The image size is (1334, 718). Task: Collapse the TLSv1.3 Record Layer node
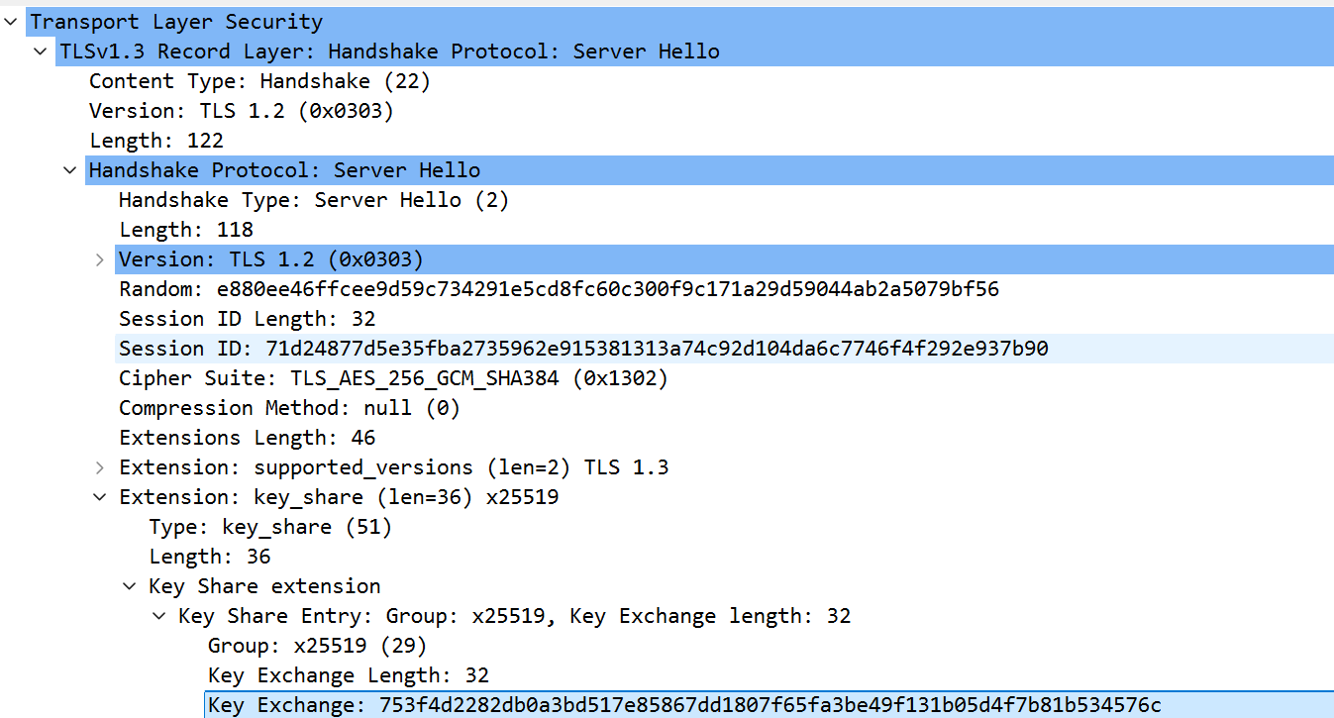point(40,51)
